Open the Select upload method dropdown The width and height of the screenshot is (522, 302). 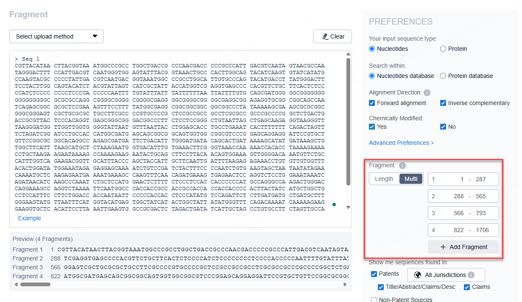click(56, 36)
